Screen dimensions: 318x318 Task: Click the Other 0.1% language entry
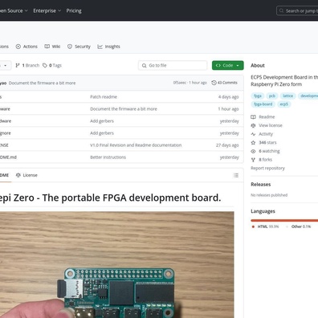[299, 226]
